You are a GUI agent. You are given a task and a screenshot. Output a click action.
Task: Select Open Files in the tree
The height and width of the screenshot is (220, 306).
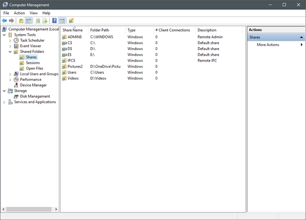point(34,69)
